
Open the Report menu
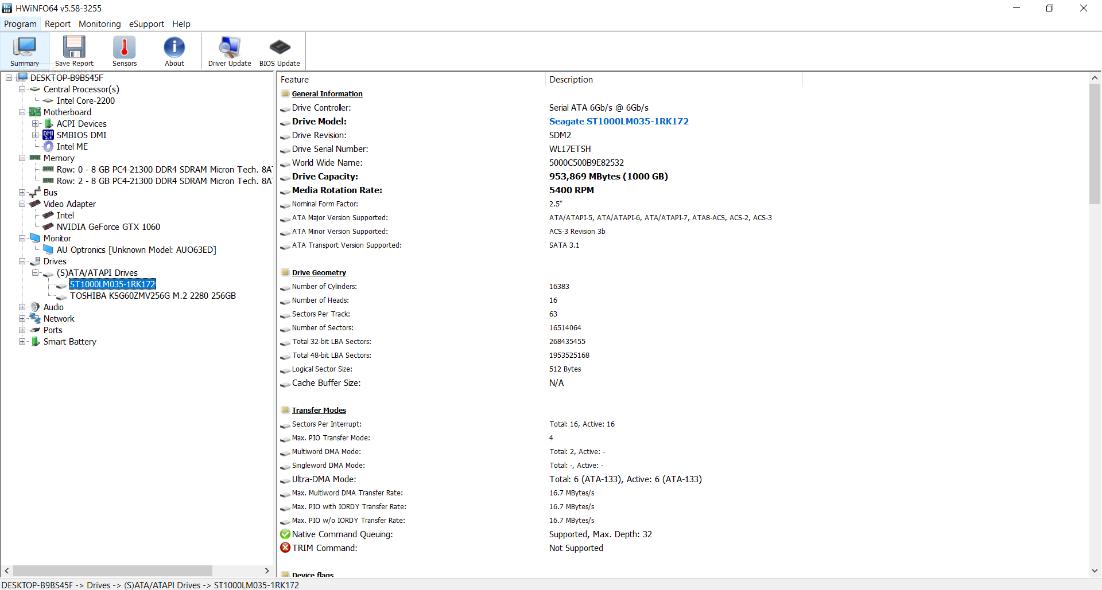pyautogui.click(x=57, y=24)
